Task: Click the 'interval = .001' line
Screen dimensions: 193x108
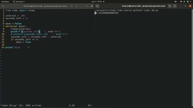Action: 15,16
